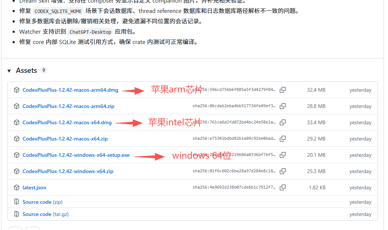Select the 1.82 KB file size

tap(317, 188)
